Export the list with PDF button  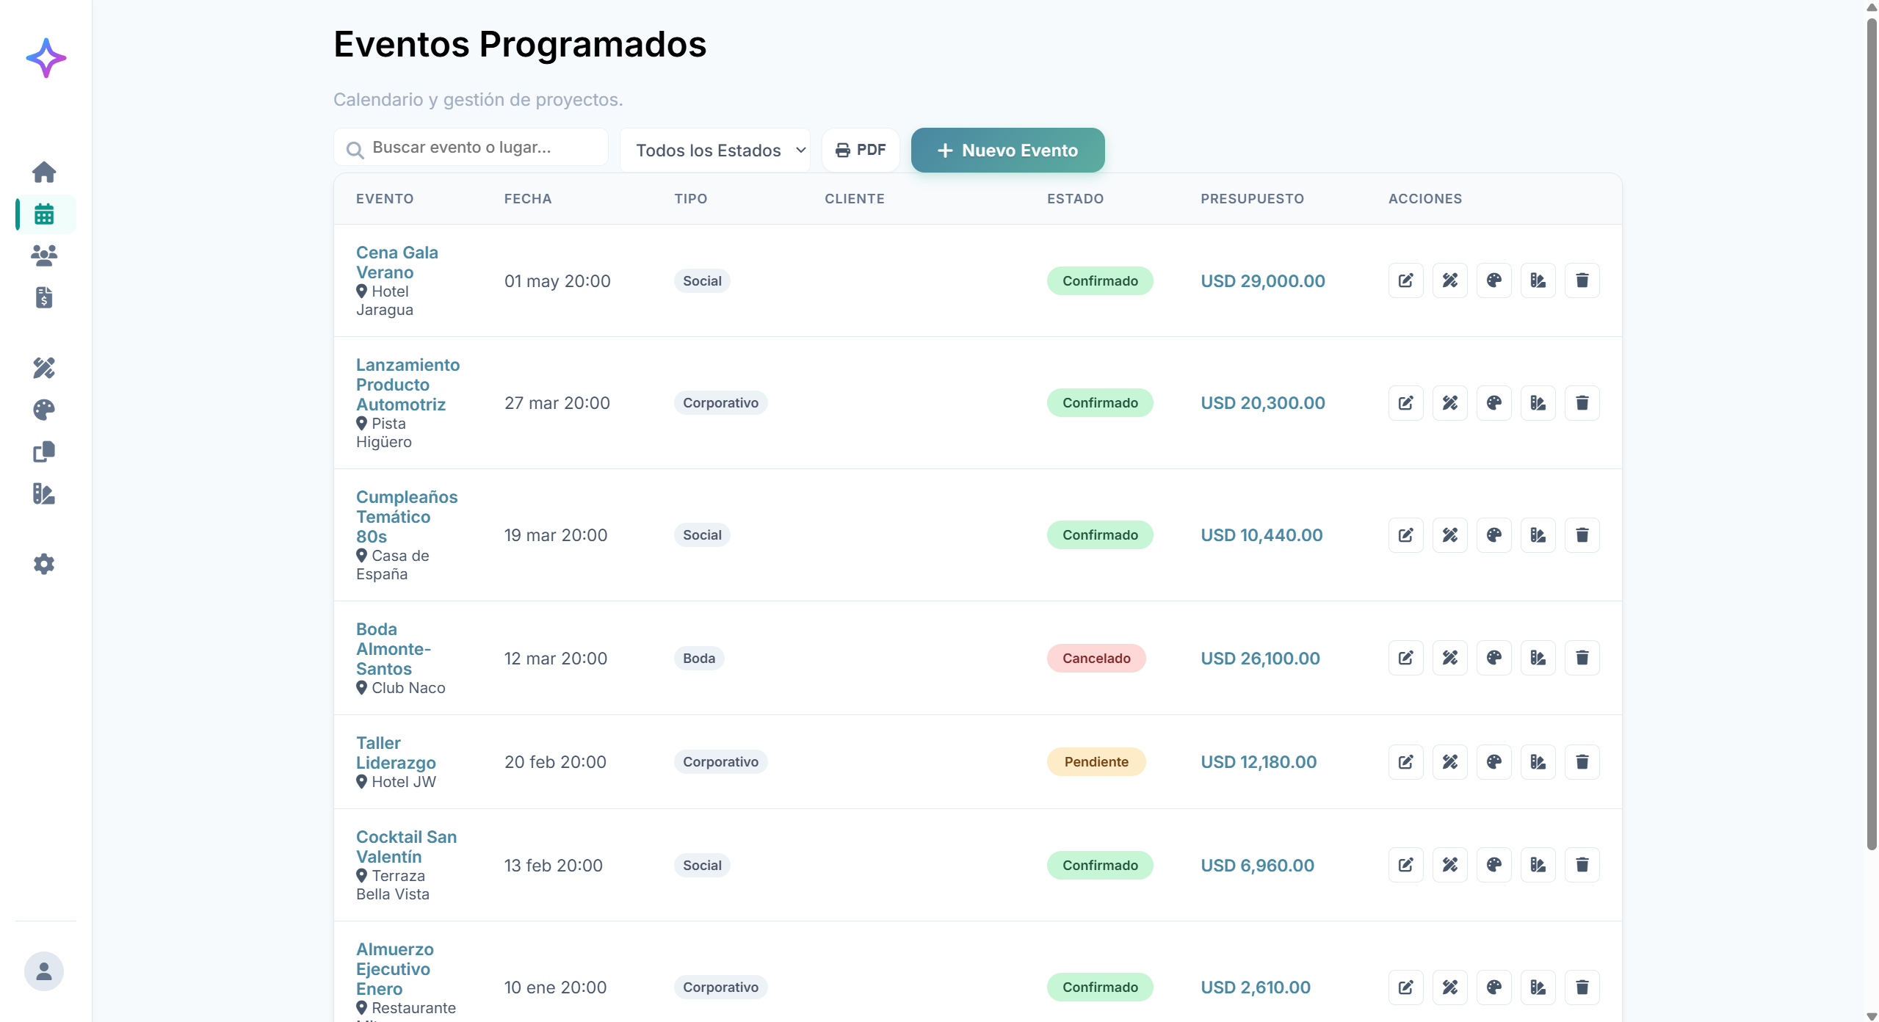tap(861, 151)
